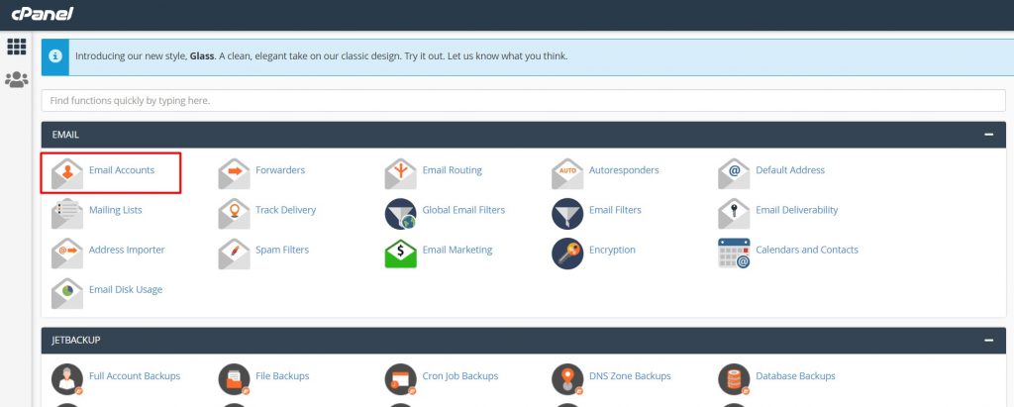The image size is (1014, 407).
Task: Click the Email Marketing dollar icon
Action: [401, 252]
